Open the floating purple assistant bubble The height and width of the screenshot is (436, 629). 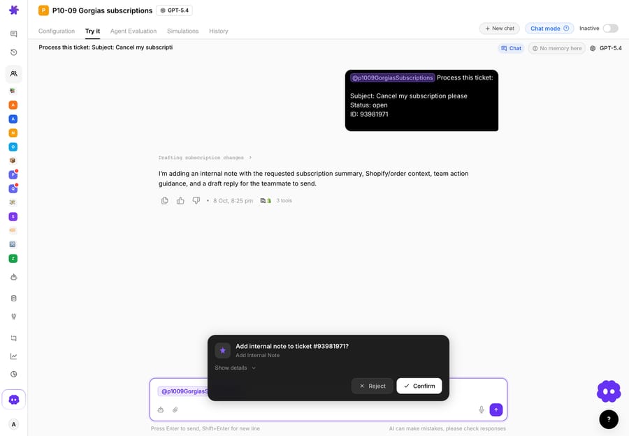[609, 391]
